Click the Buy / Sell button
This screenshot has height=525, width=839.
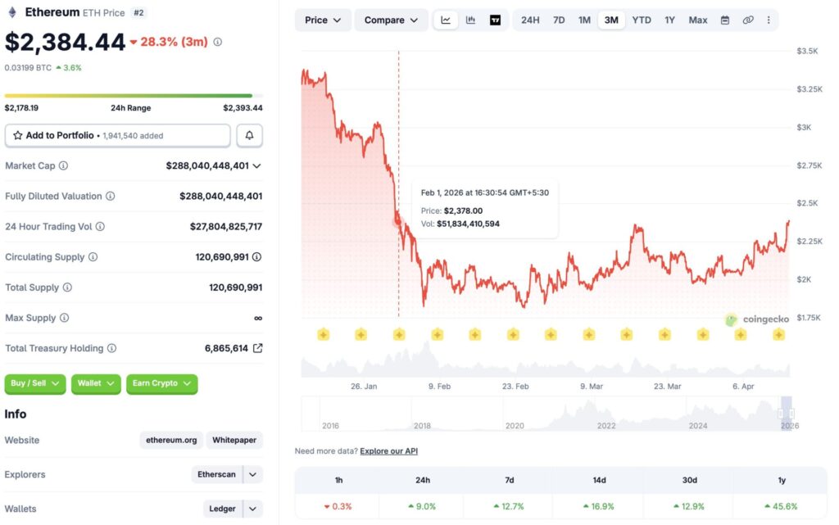[34, 383]
